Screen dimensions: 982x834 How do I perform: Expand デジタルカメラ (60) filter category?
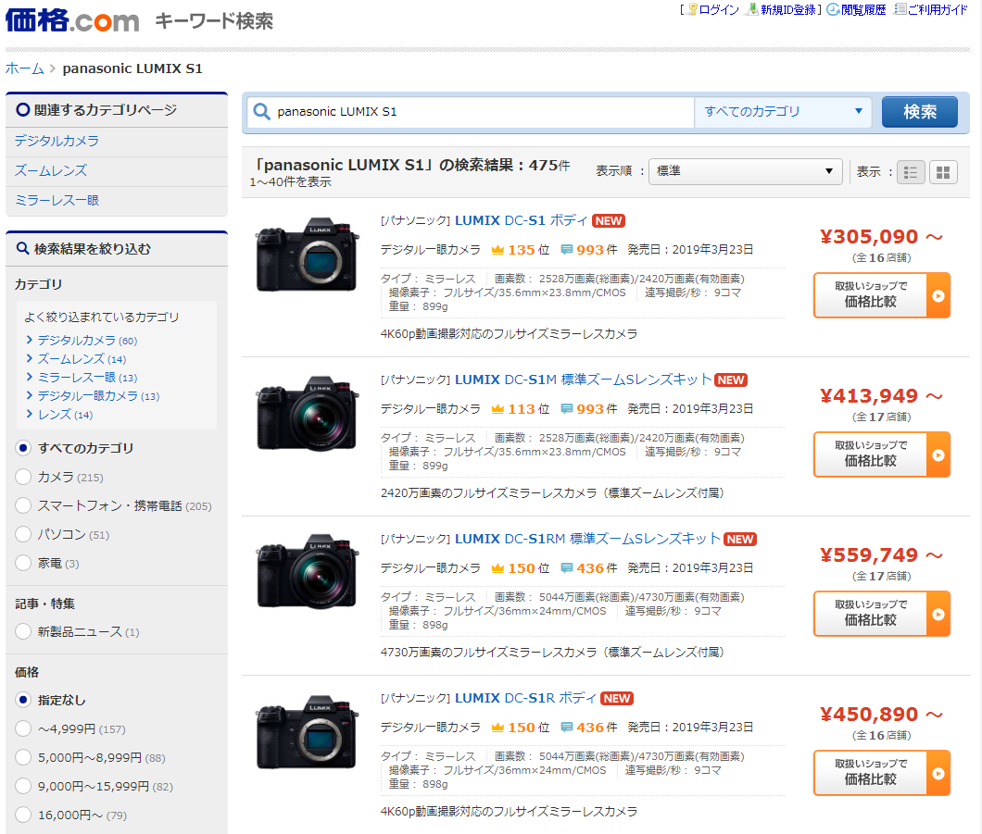(x=87, y=341)
